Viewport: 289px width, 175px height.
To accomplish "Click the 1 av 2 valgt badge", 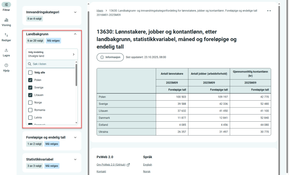I will [35, 144].
